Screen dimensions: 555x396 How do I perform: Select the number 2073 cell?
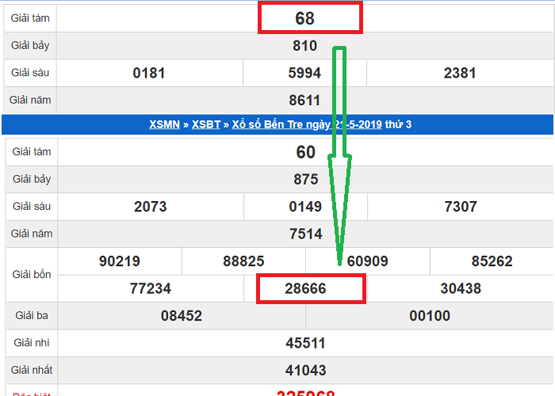[150, 207]
